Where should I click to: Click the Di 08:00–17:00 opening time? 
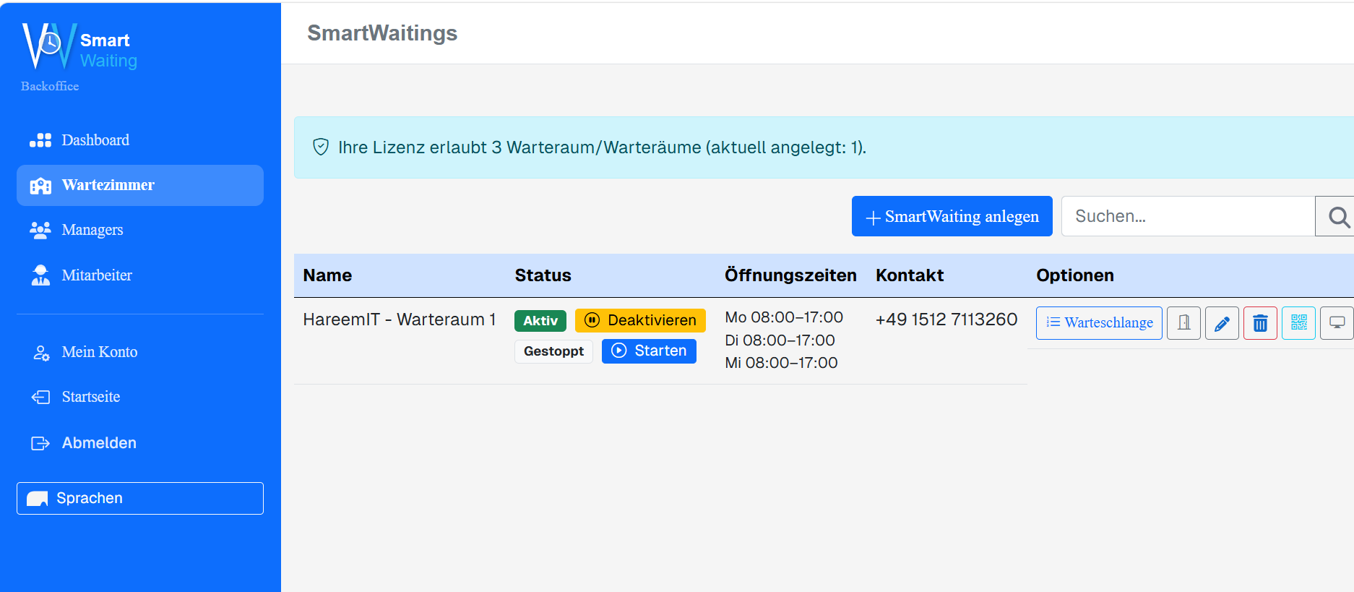[780, 340]
